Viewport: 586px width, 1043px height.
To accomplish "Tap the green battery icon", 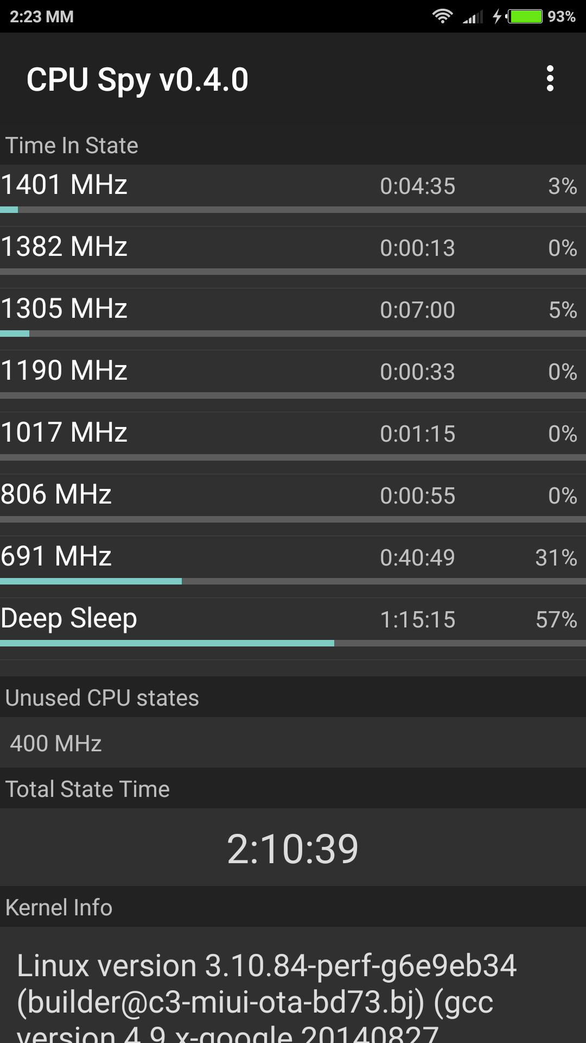I will [525, 17].
